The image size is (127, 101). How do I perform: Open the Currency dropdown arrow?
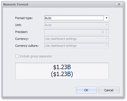tap(106, 39)
